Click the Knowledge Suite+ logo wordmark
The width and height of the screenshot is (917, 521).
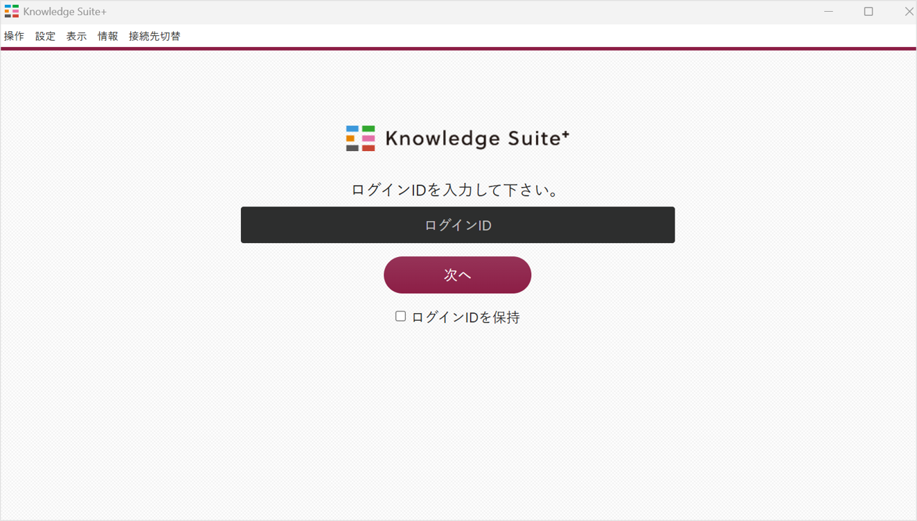point(477,139)
